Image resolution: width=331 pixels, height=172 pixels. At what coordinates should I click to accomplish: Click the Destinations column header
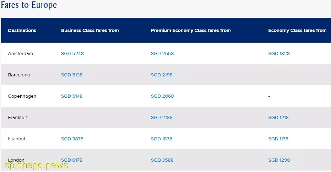point(22,31)
